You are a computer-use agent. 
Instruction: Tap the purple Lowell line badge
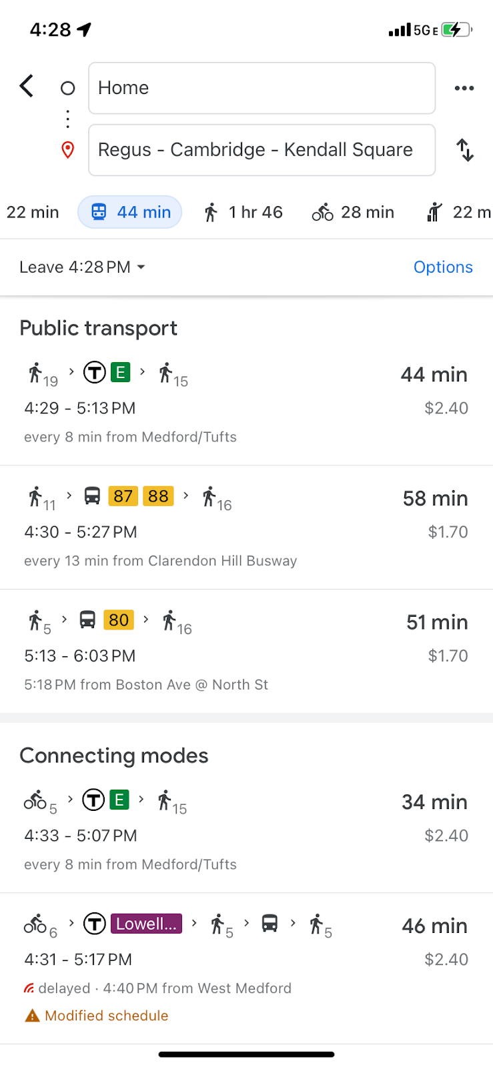[146, 924]
